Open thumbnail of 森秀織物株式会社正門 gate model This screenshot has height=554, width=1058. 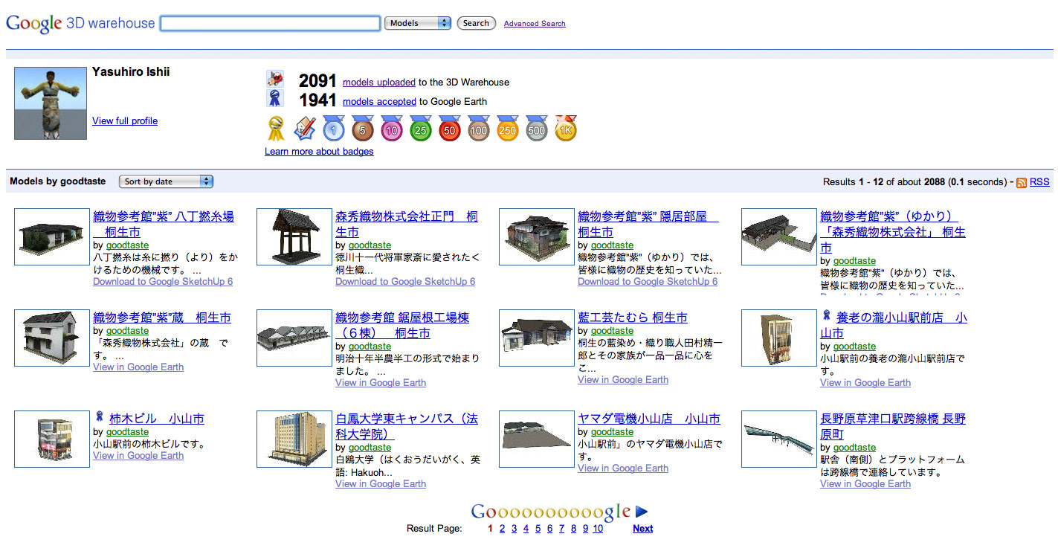[294, 236]
